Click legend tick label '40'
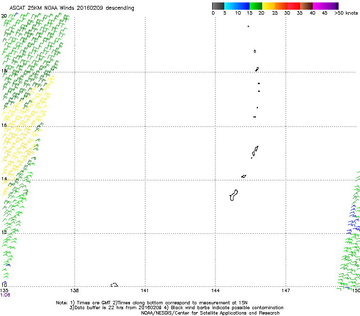Image resolution: width=360 pixels, height=316 pixels. (x=312, y=13)
